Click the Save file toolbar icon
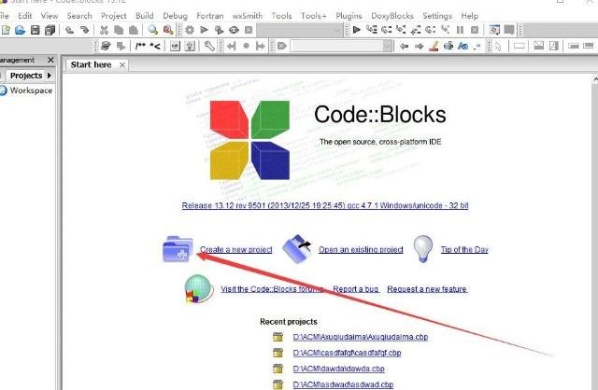Image resolution: width=598 pixels, height=390 pixels. pos(36,31)
